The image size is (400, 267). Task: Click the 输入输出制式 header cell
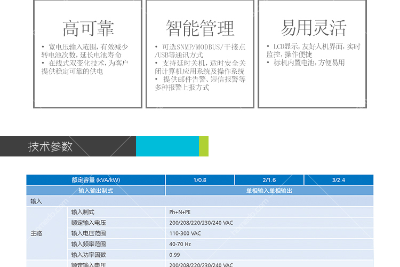point(96,191)
